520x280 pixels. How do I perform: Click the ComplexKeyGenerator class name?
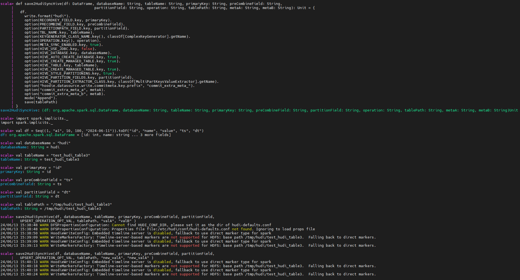click(147, 37)
